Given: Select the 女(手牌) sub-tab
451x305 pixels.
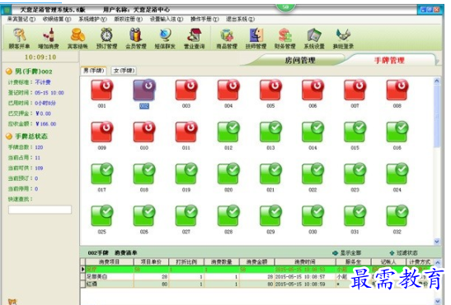Looking at the screenshot, I should coord(124,71).
